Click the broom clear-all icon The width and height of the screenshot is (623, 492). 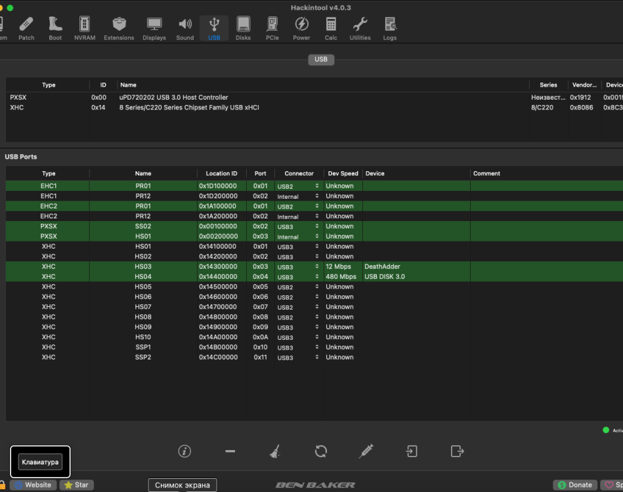click(275, 451)
